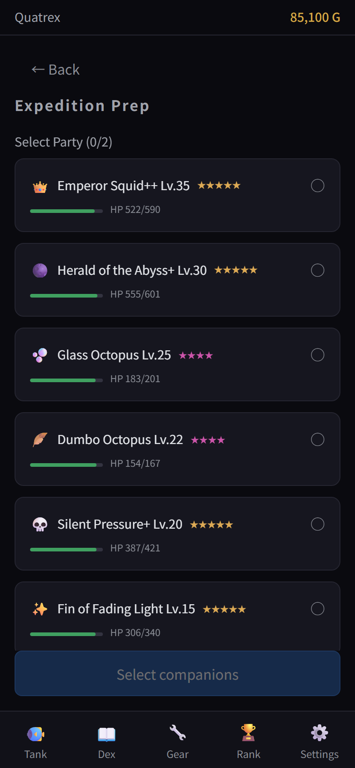Go to the Rank tab

coord(248,742)
